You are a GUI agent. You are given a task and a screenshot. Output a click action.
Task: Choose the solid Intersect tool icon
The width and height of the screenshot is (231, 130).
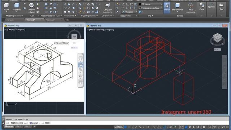pos(46,12)
